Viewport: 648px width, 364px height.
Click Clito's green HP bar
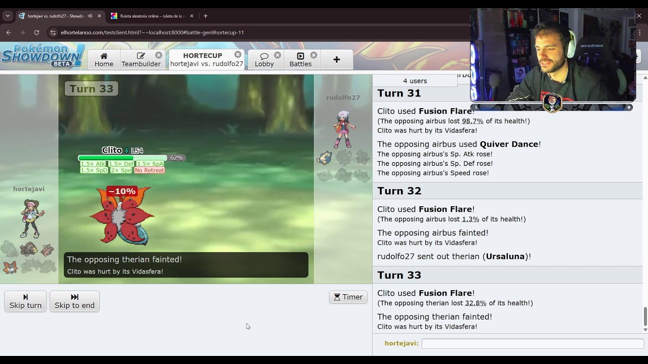click(x=123, y=158)
